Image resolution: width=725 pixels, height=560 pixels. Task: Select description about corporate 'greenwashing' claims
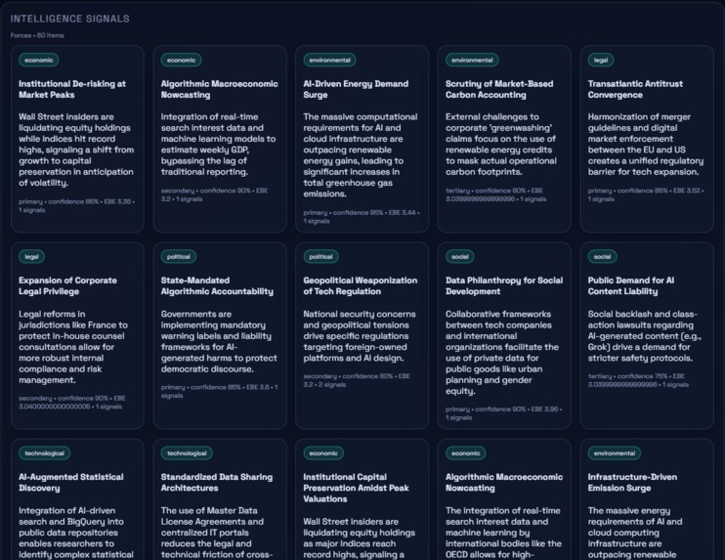[501, 145]
